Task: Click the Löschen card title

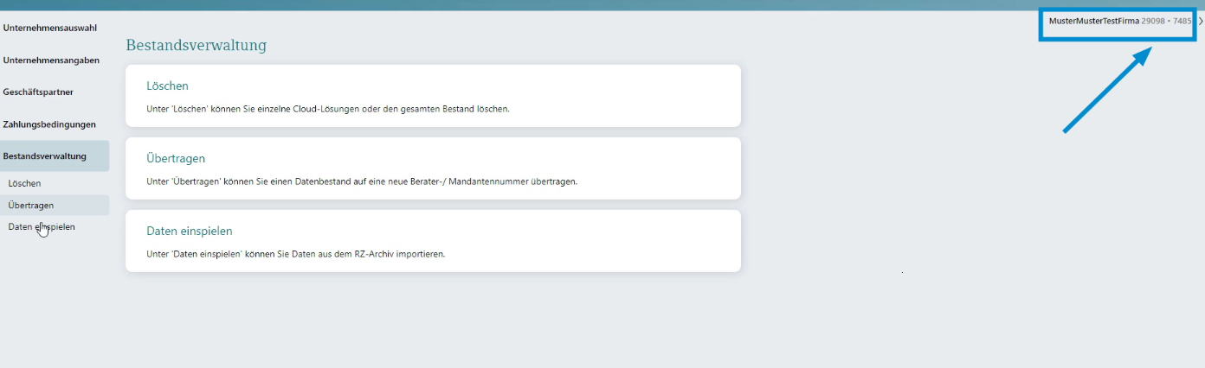Action: pos(167,86)
